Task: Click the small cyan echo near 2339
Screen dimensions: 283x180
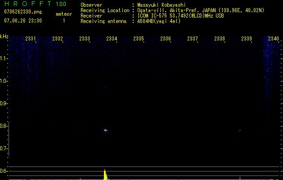Action: [x=240, y=130]
